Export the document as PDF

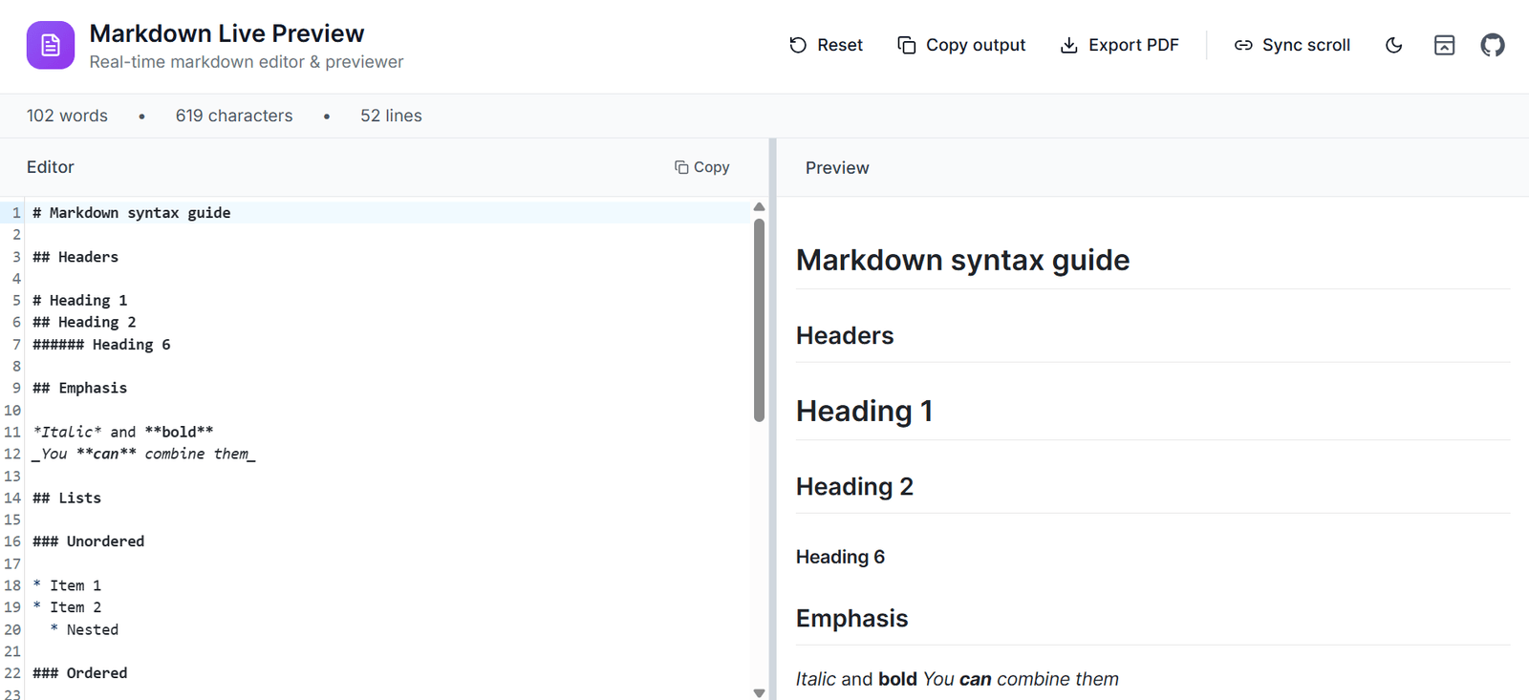coord(1119,45)
